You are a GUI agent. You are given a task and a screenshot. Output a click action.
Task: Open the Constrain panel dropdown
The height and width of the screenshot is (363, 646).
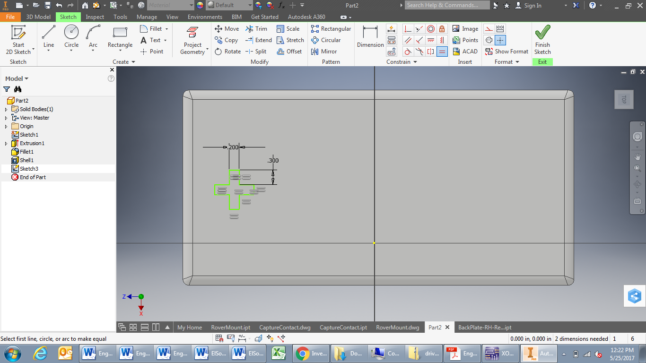402,62
